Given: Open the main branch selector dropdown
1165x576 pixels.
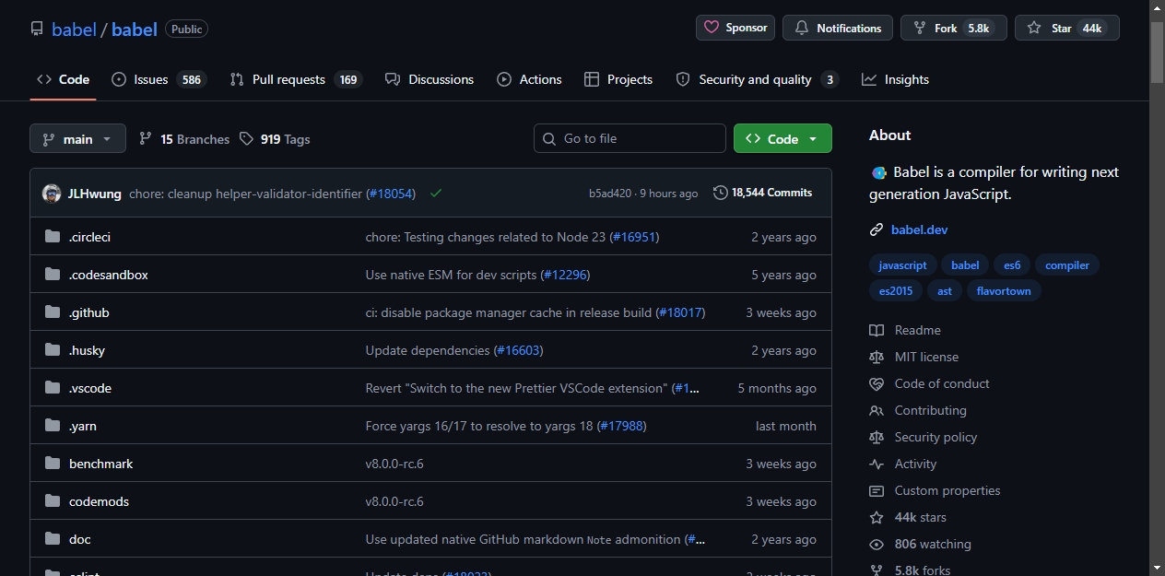Looking at the screenshot, I should pos(77,138).
